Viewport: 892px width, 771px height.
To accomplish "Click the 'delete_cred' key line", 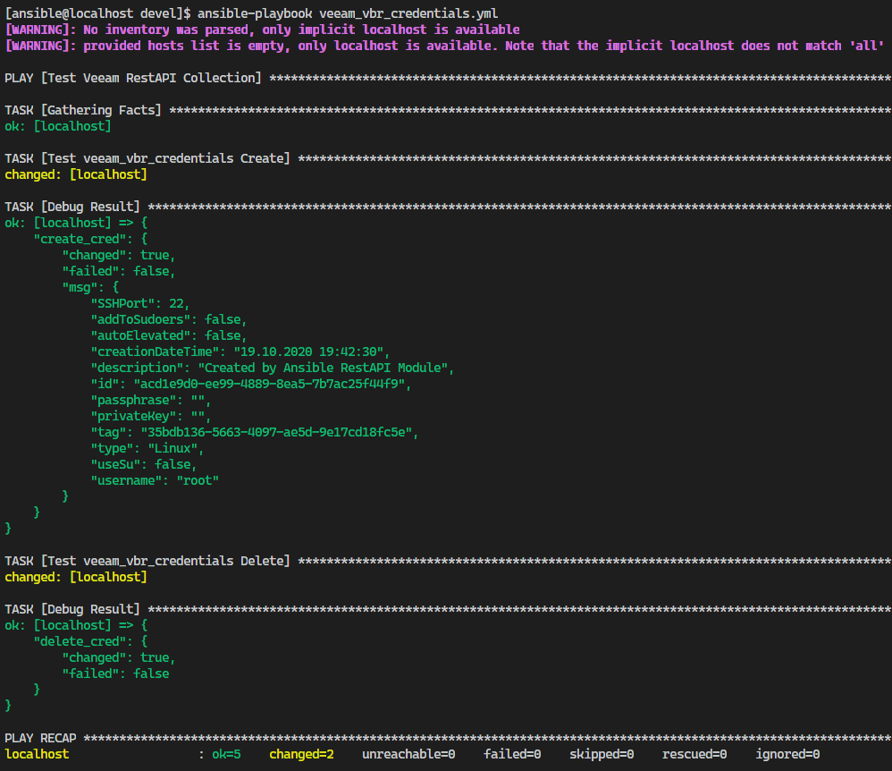I will pyautogui.click(x=90, y=641).
